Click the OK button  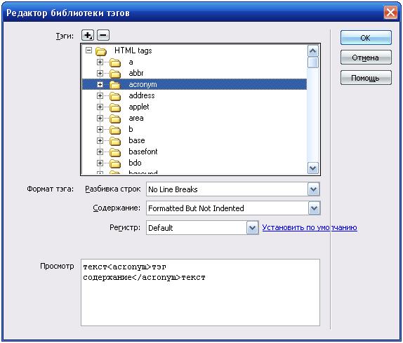[x=366, y=38]
